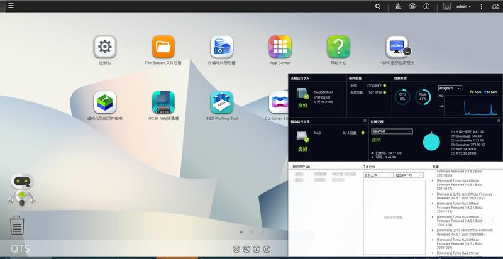Click the storage usage pie chart
Image resolution: width=503 pixels, height=259 pixels.
coord(431,142)
